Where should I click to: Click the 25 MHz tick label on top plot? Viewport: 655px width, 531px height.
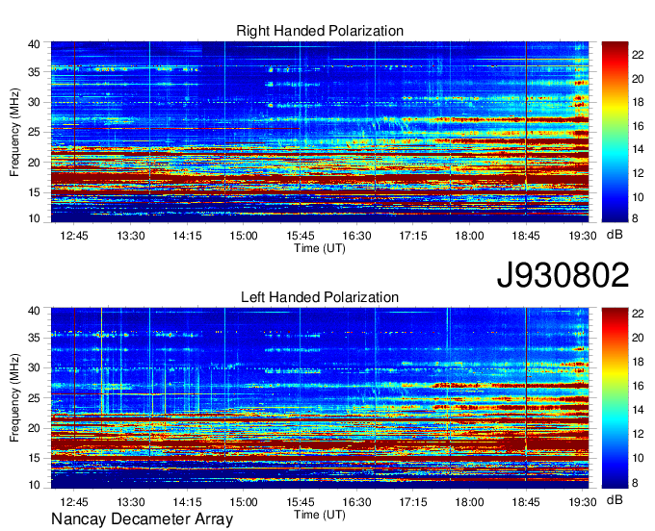click(x=34, y=132)
